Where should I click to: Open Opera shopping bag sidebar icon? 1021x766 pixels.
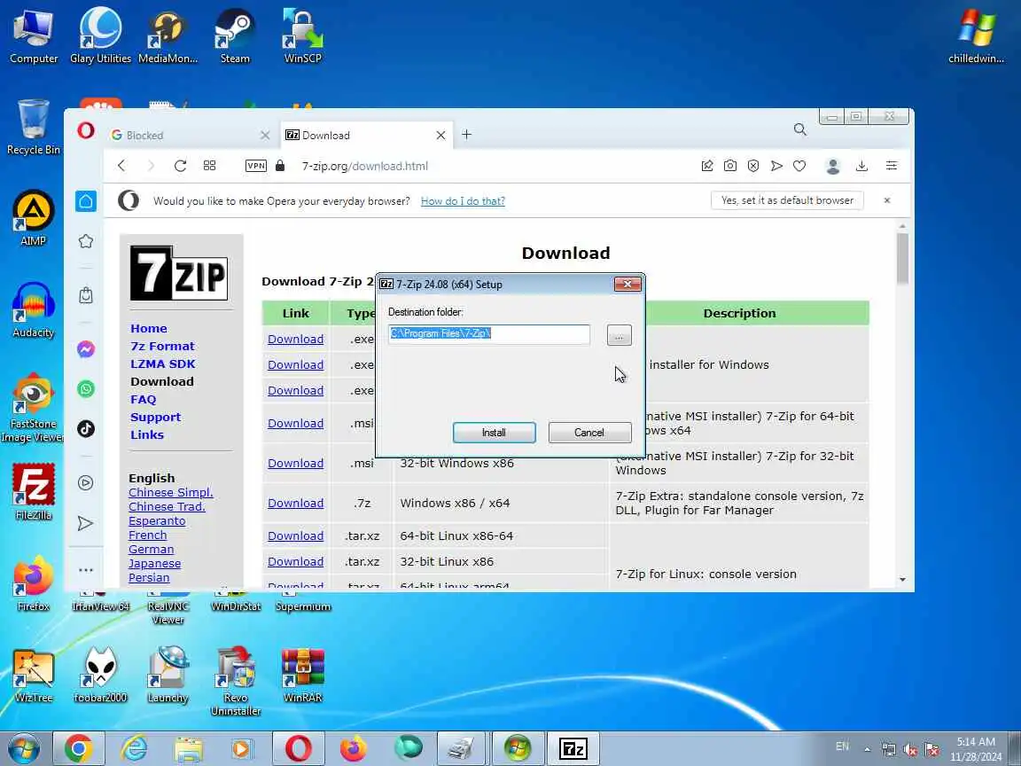(x=86, y=295)
